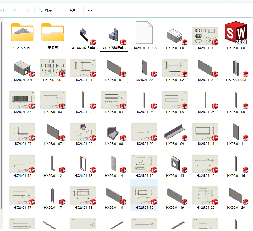Viewport: 253px width, 231px height.
Task: Open the 通风罩 folder
Action: (x=53, y=36)
